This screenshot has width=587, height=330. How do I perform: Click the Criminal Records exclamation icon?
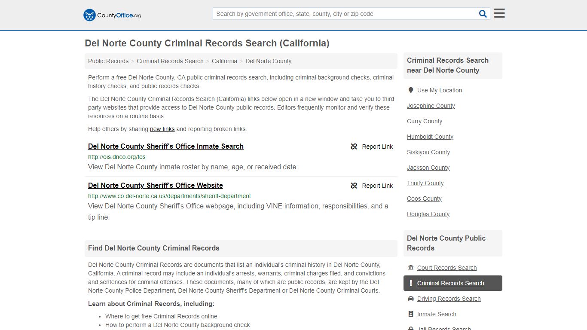coord(411,283)
